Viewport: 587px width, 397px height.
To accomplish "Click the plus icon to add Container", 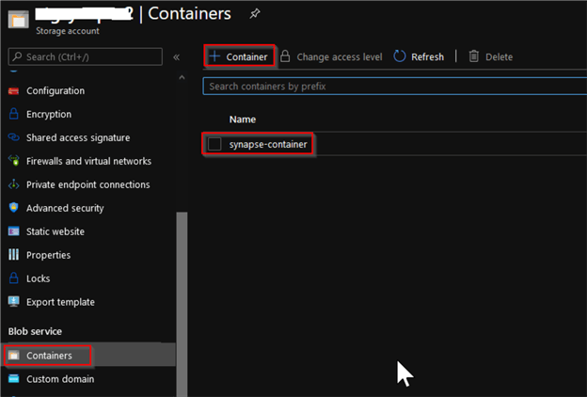I will click(x=214, y=56).
